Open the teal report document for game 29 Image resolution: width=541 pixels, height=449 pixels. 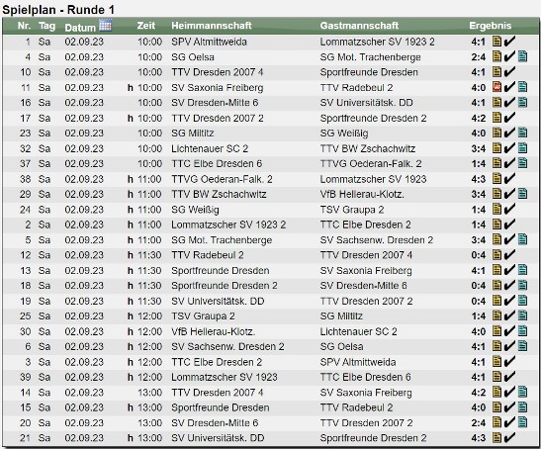pos(523,194)
